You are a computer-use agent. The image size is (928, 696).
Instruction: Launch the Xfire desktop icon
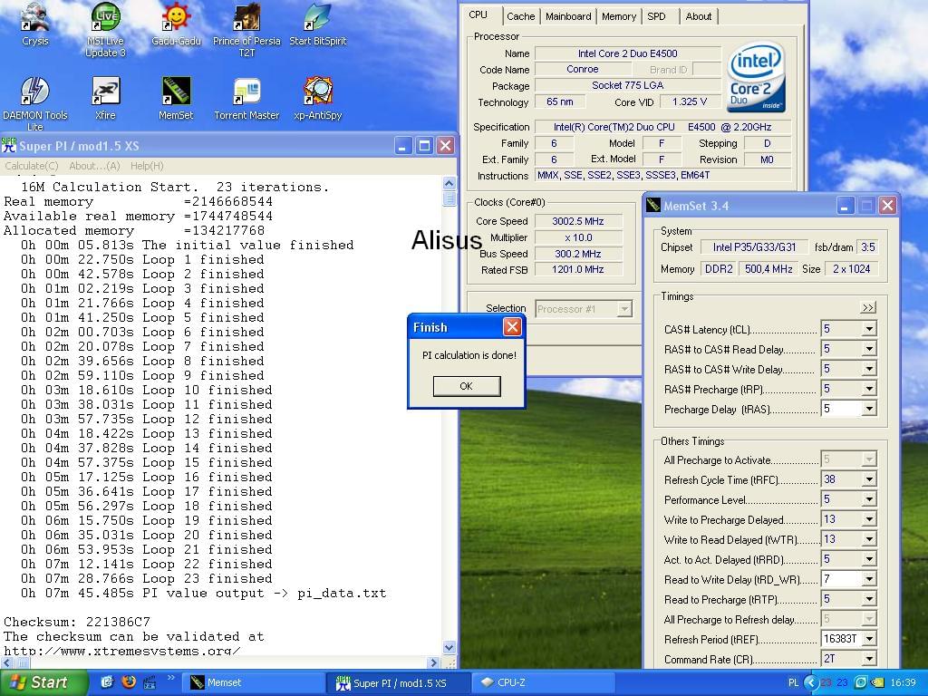pos(105,98)
